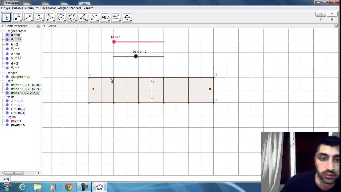Click the pay slider track
Image resolution: width=341 pixels, height=192 pixels.
139,42
